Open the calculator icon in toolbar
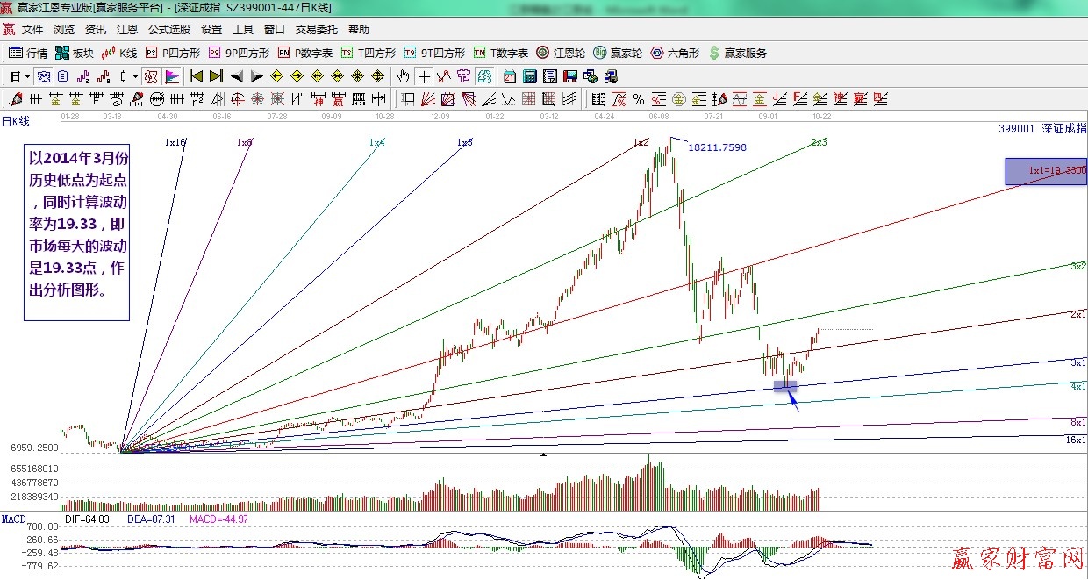The width and height of the screenshot is (1088, 580). point(529,76)
